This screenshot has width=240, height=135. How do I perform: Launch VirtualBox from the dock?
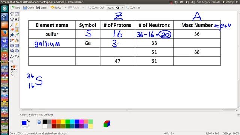(4, 17)
